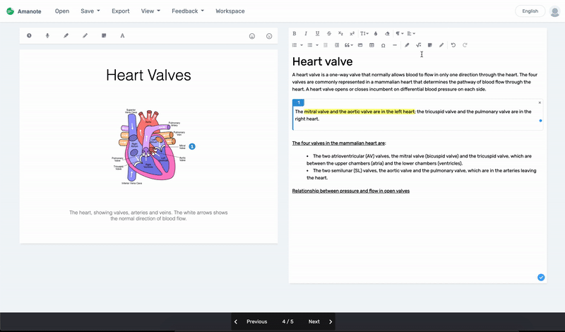Select the pencil drawing tool
Screen dimensions: 565x332
(85, 35)
